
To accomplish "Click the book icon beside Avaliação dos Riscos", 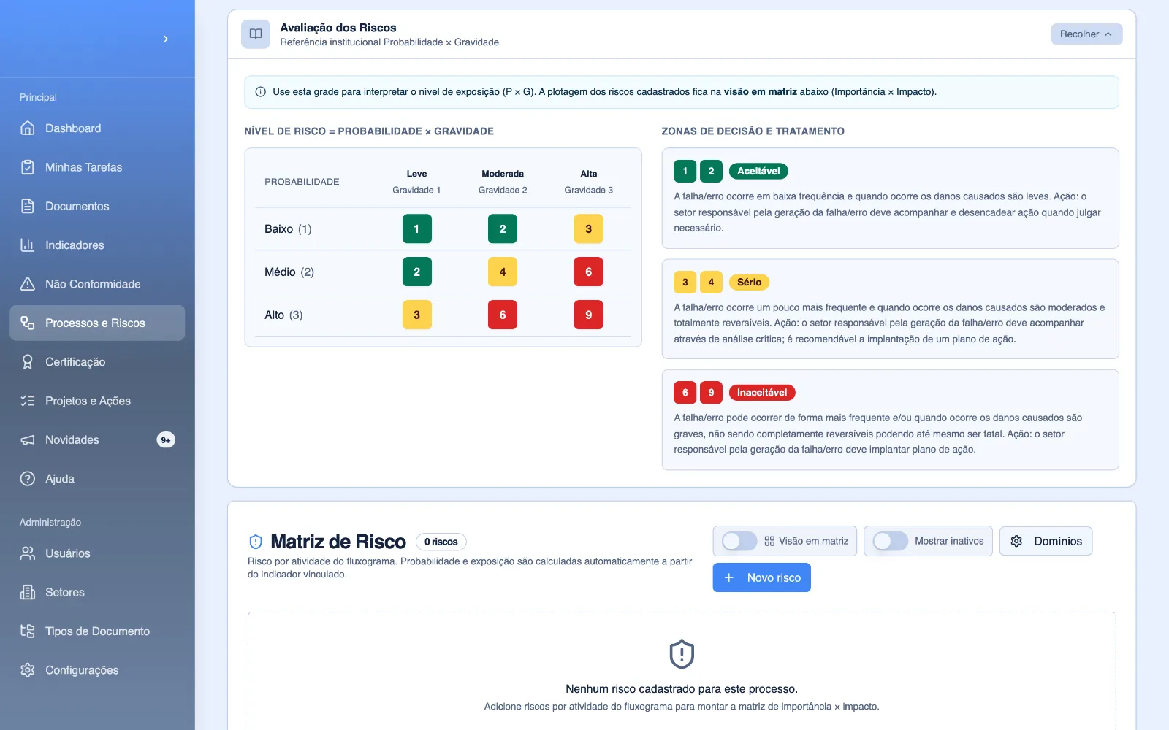I will tap(256, 34).
